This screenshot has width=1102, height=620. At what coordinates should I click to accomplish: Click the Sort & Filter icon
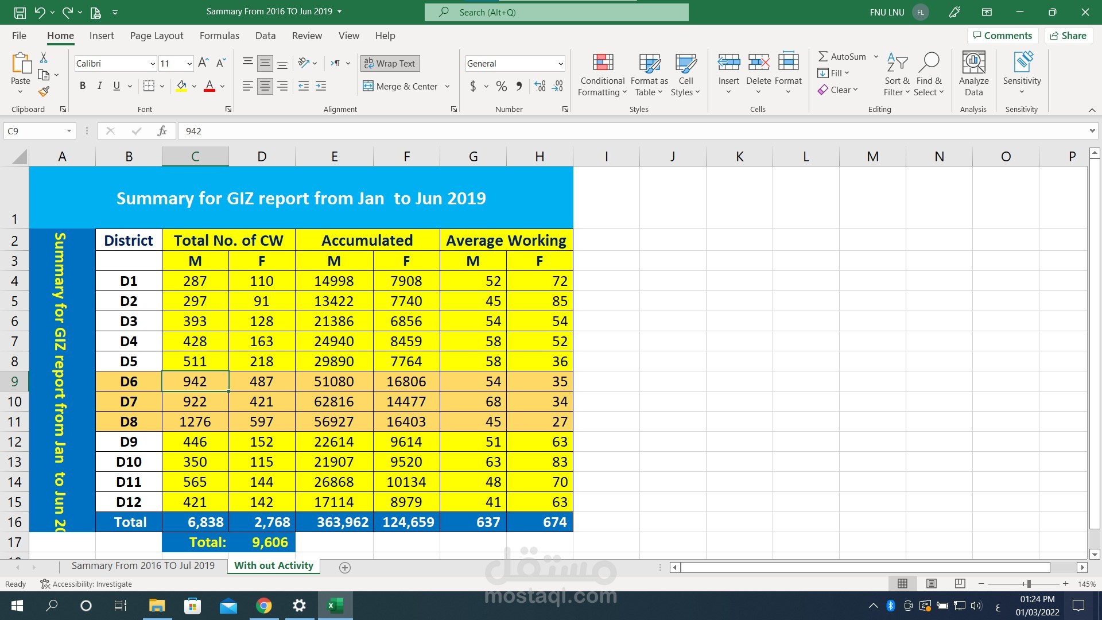[897, 75]
